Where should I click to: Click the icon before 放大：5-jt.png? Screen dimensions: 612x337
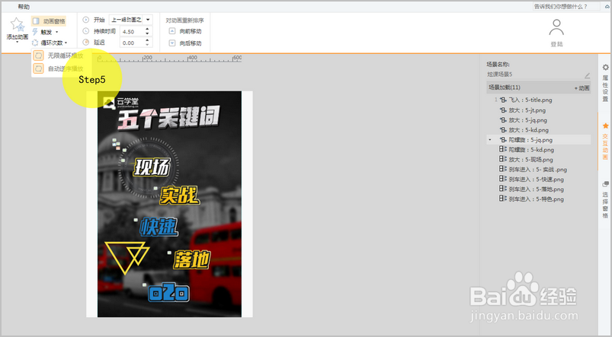pos(503,110)
